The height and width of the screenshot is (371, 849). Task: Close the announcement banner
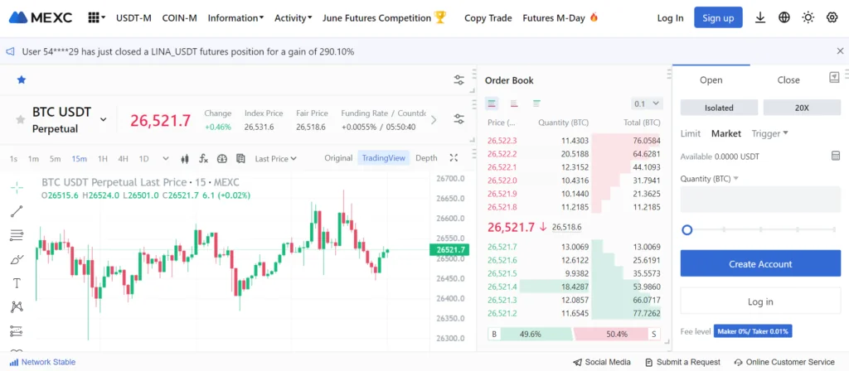(x=841, y=51)
